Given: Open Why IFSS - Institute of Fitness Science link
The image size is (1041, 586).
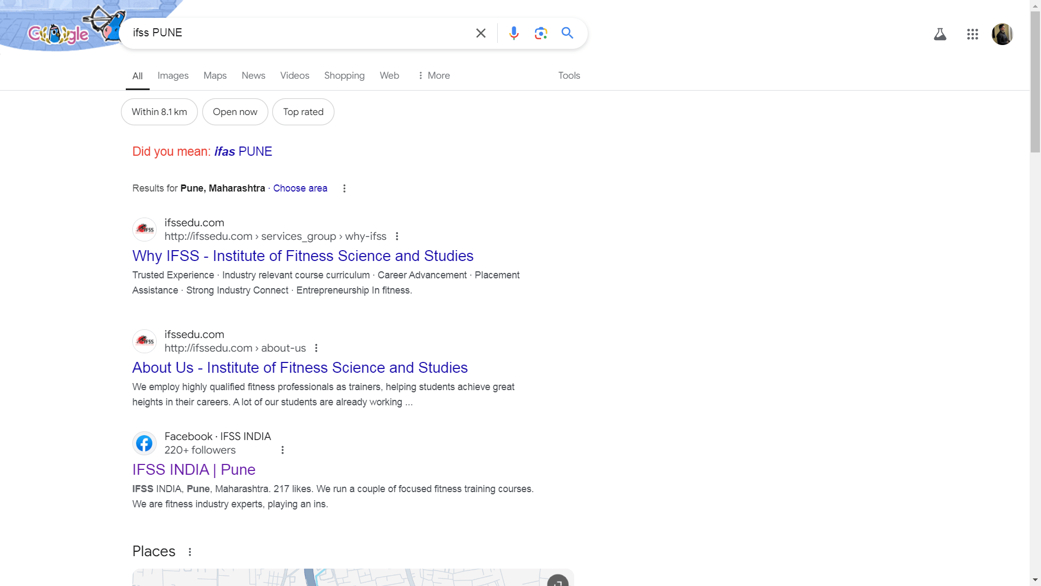Looking at the screenshot, I should [303, 256].
